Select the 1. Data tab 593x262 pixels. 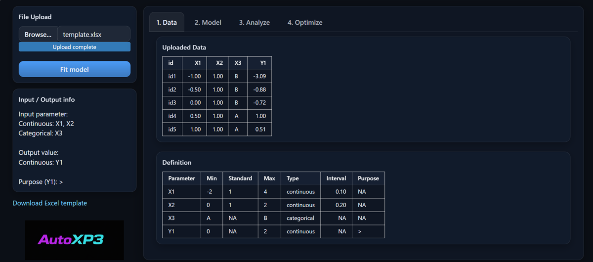(x=167, y=22)
